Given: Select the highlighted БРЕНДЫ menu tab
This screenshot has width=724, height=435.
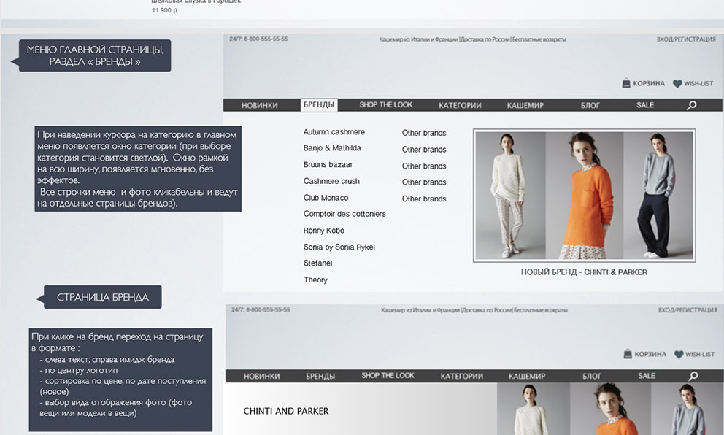Looking at the screenshot, I should (319, 105).
